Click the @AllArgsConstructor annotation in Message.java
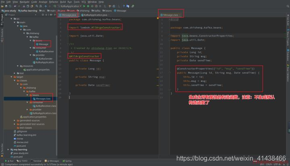The width and height of the screenshot is (290, 166). point(84,56)
